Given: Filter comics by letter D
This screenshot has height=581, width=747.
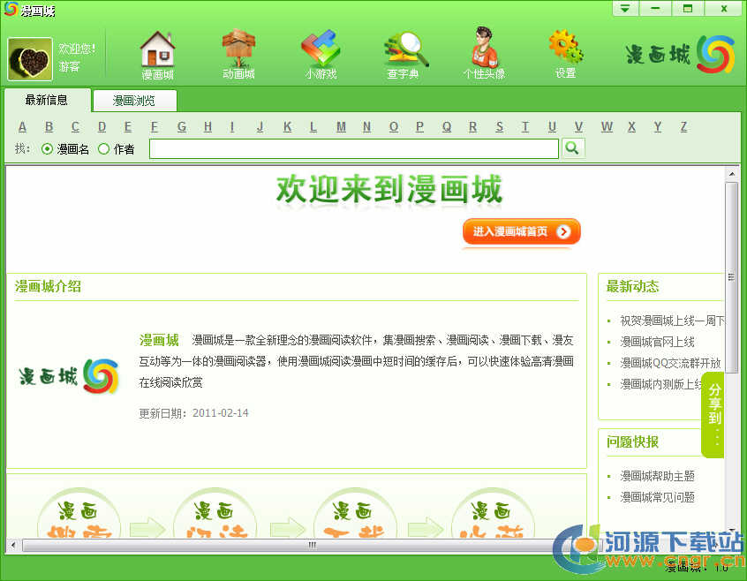Looking at the screenshot, I should click(102, 126).
